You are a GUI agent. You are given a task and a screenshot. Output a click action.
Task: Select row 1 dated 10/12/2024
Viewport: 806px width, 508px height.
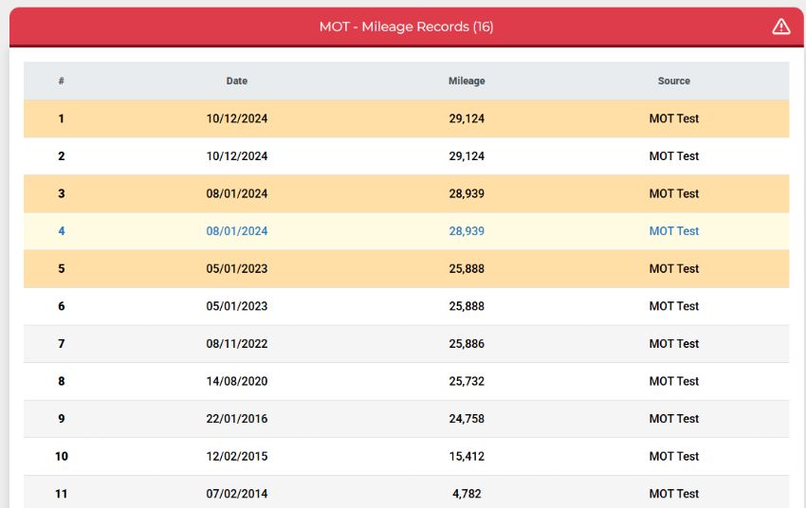tap(406, 118)
